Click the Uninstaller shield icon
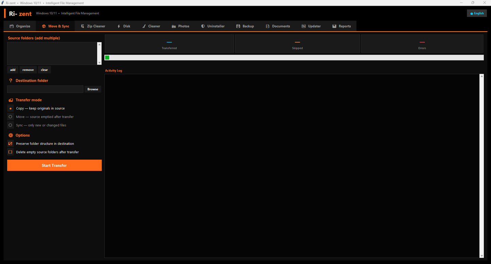 coord(203,26)
